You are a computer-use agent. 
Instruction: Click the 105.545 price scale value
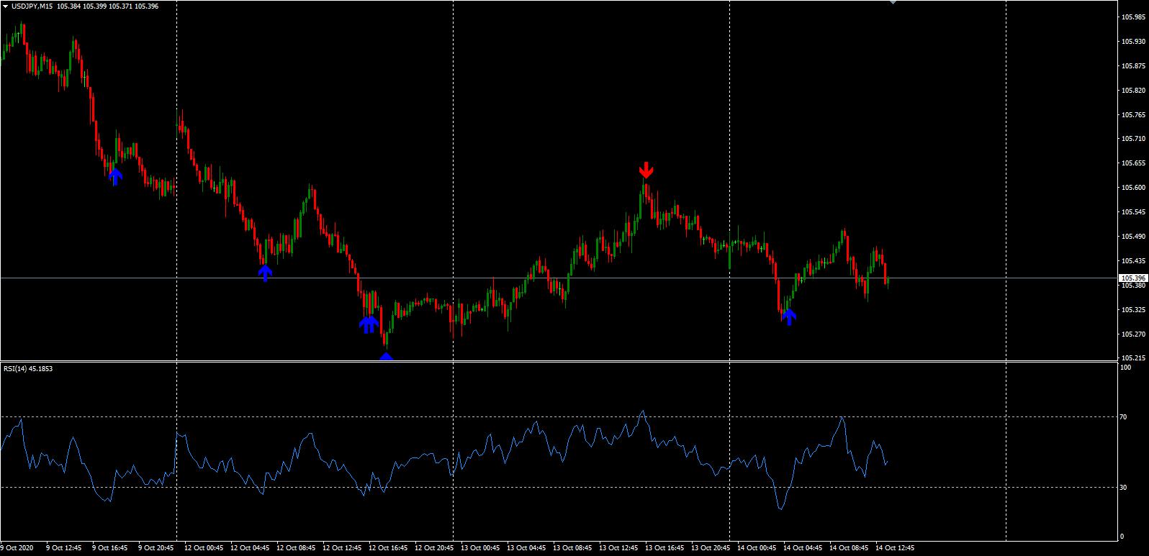pyautogui.click(x=1132, y=212)
